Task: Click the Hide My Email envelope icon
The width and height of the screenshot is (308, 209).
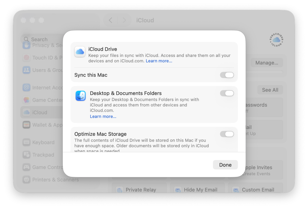Action: [178, 190]
